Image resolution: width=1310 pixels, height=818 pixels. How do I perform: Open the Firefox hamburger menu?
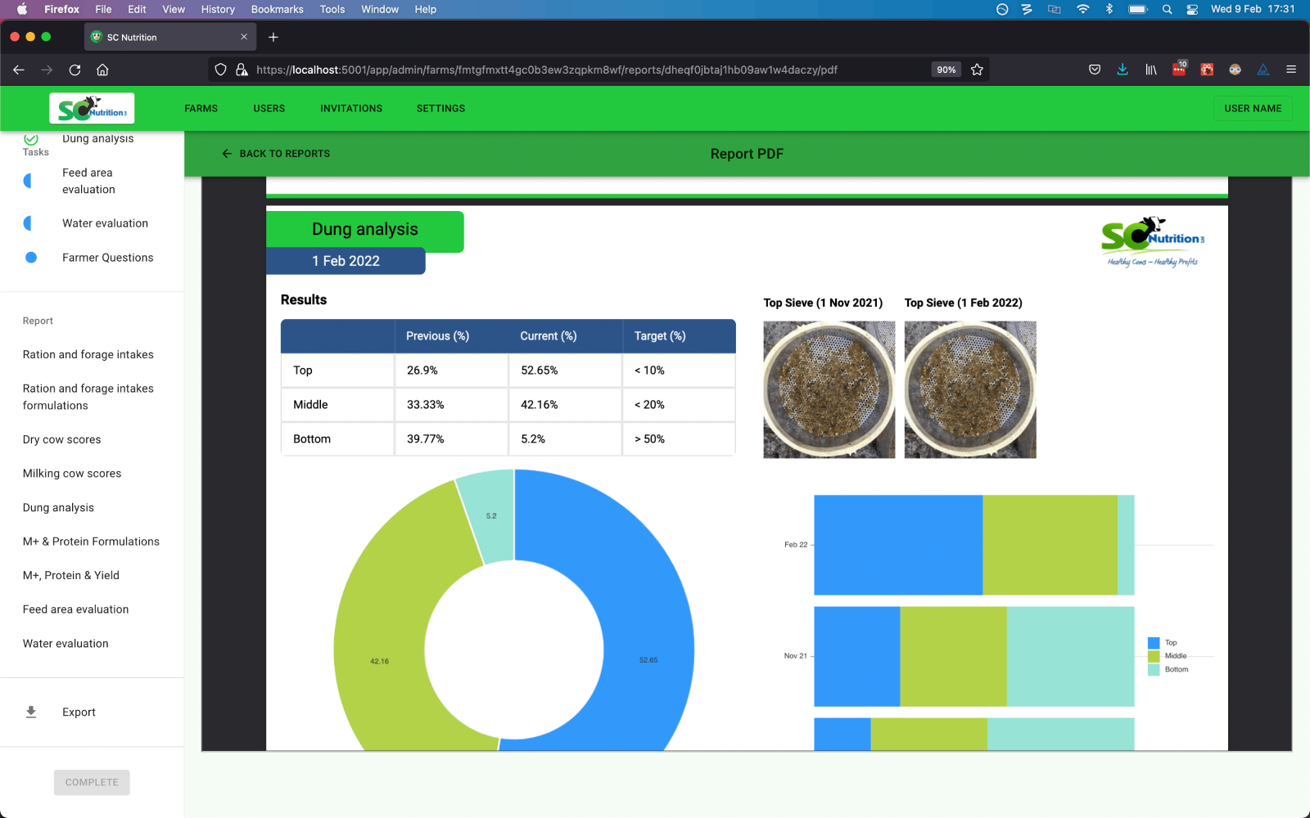point(1291,70)
